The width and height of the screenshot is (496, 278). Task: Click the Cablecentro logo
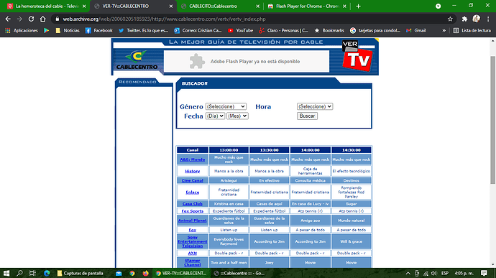coord(137,60)
